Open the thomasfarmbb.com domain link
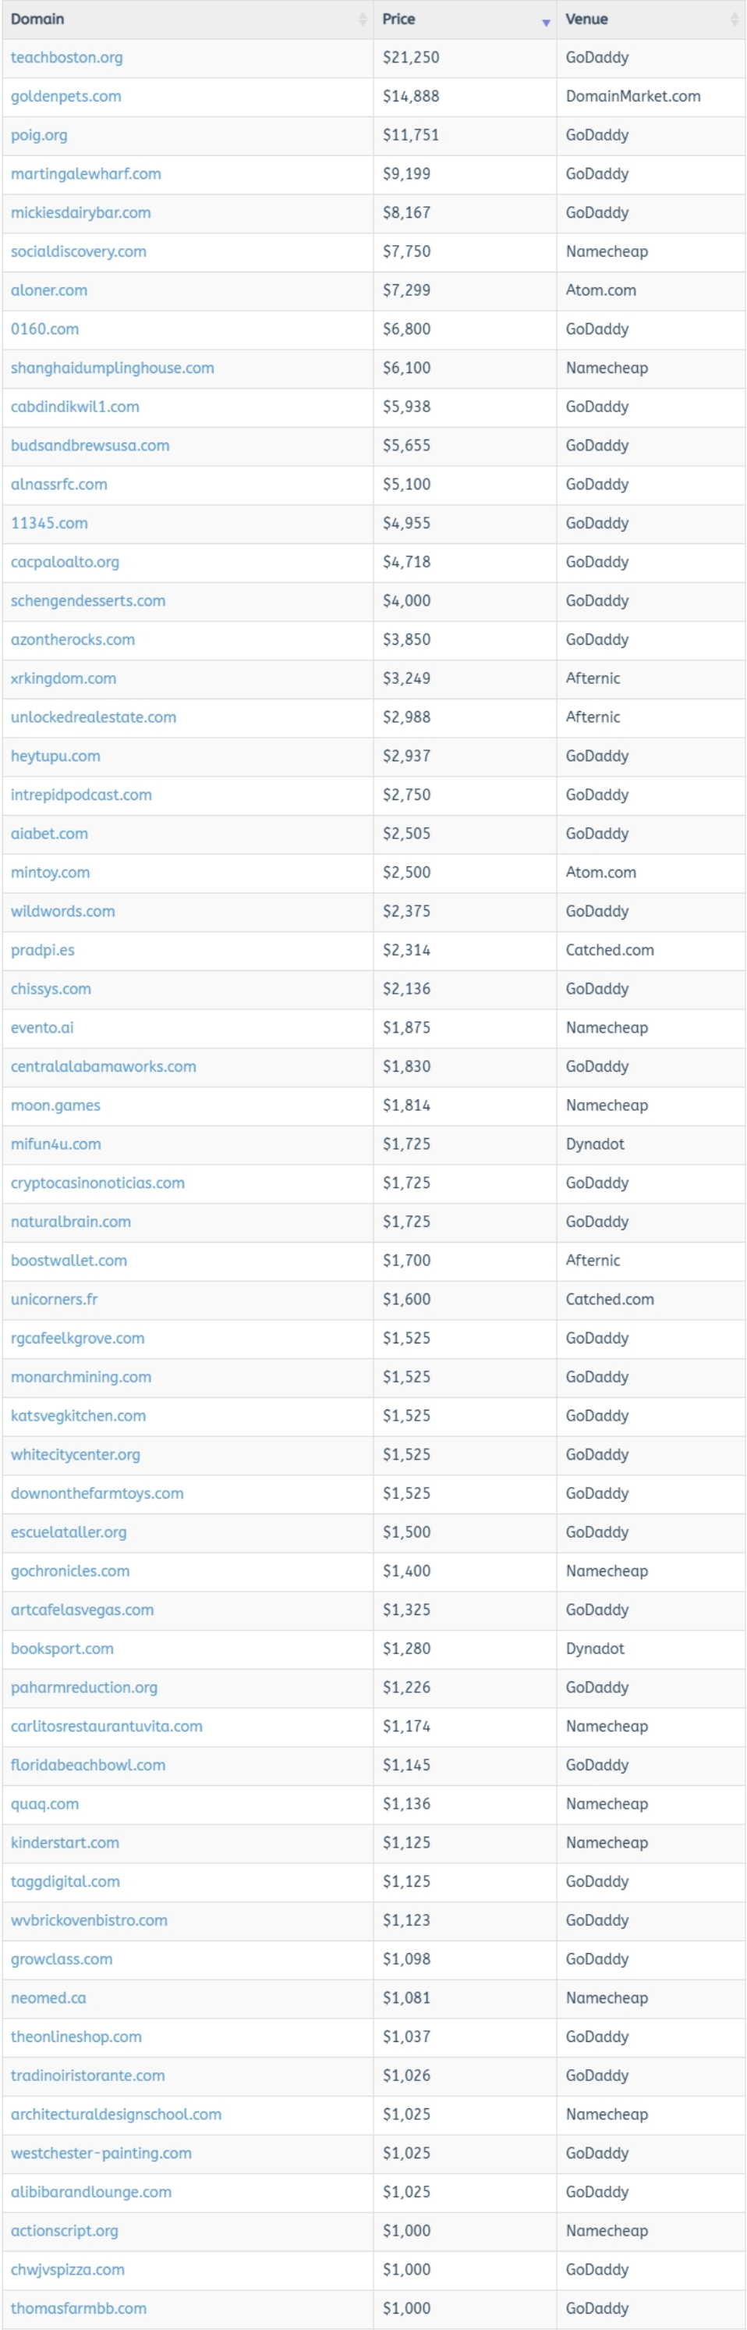The height and width of the screenshot is (2330, 747). [79, 2308]
